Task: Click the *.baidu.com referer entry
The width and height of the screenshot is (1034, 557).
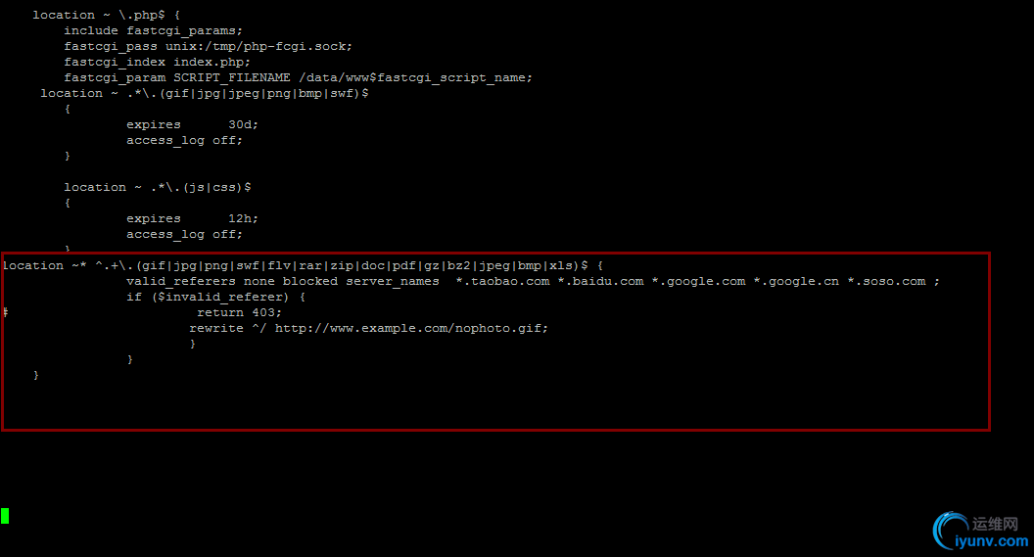Action: pyautogui.click(x=600, y=281)
